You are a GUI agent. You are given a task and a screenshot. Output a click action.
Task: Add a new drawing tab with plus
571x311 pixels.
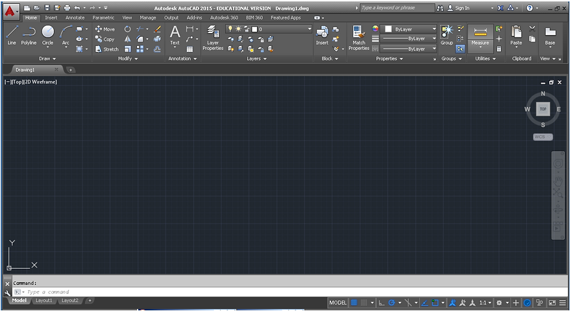tap(70, 70)
